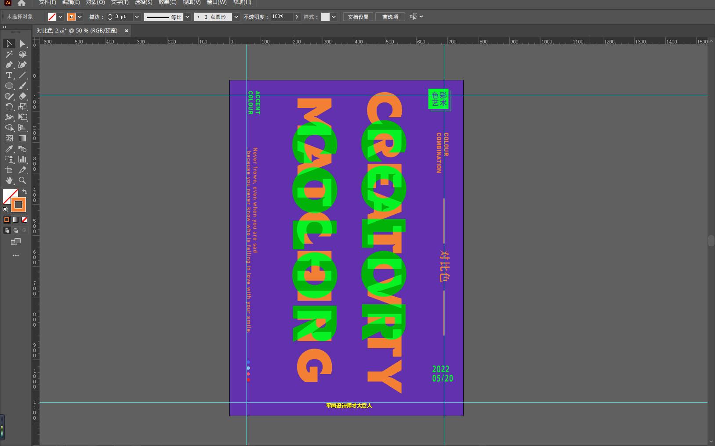Choose the Hand tool
The image size is (715, 446).
tap(9, 180)
